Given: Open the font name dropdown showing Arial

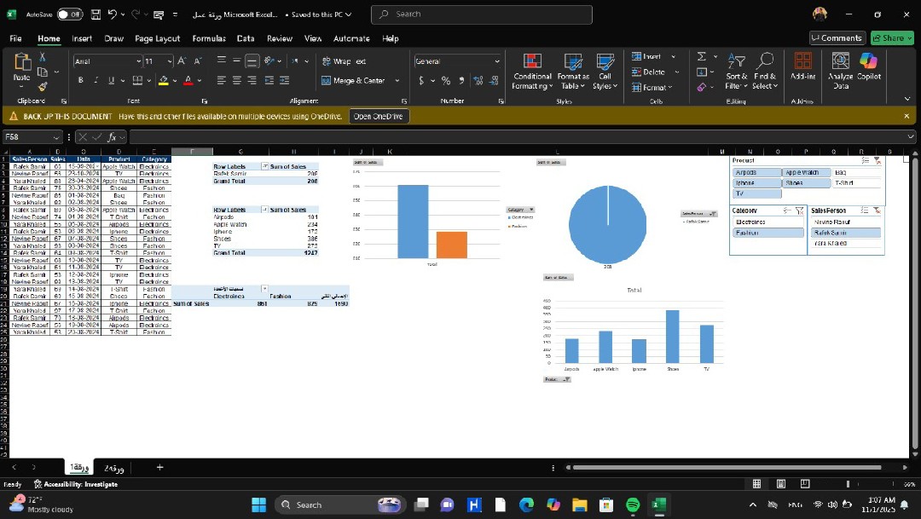Looking at the screenshot, I should pos(139,61).
